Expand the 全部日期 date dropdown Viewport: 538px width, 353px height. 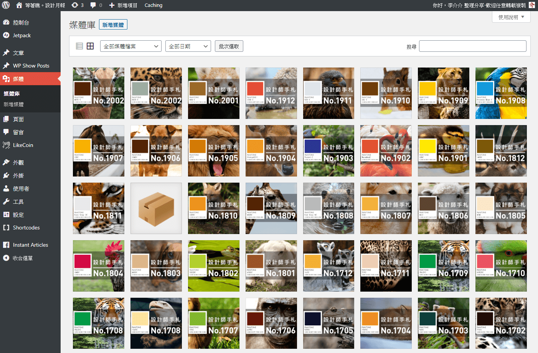(x=188, y=46)
